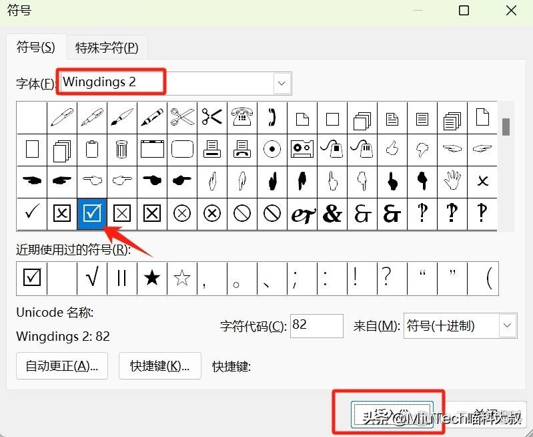Select the outline star in recent symbols

coord(182,278)
